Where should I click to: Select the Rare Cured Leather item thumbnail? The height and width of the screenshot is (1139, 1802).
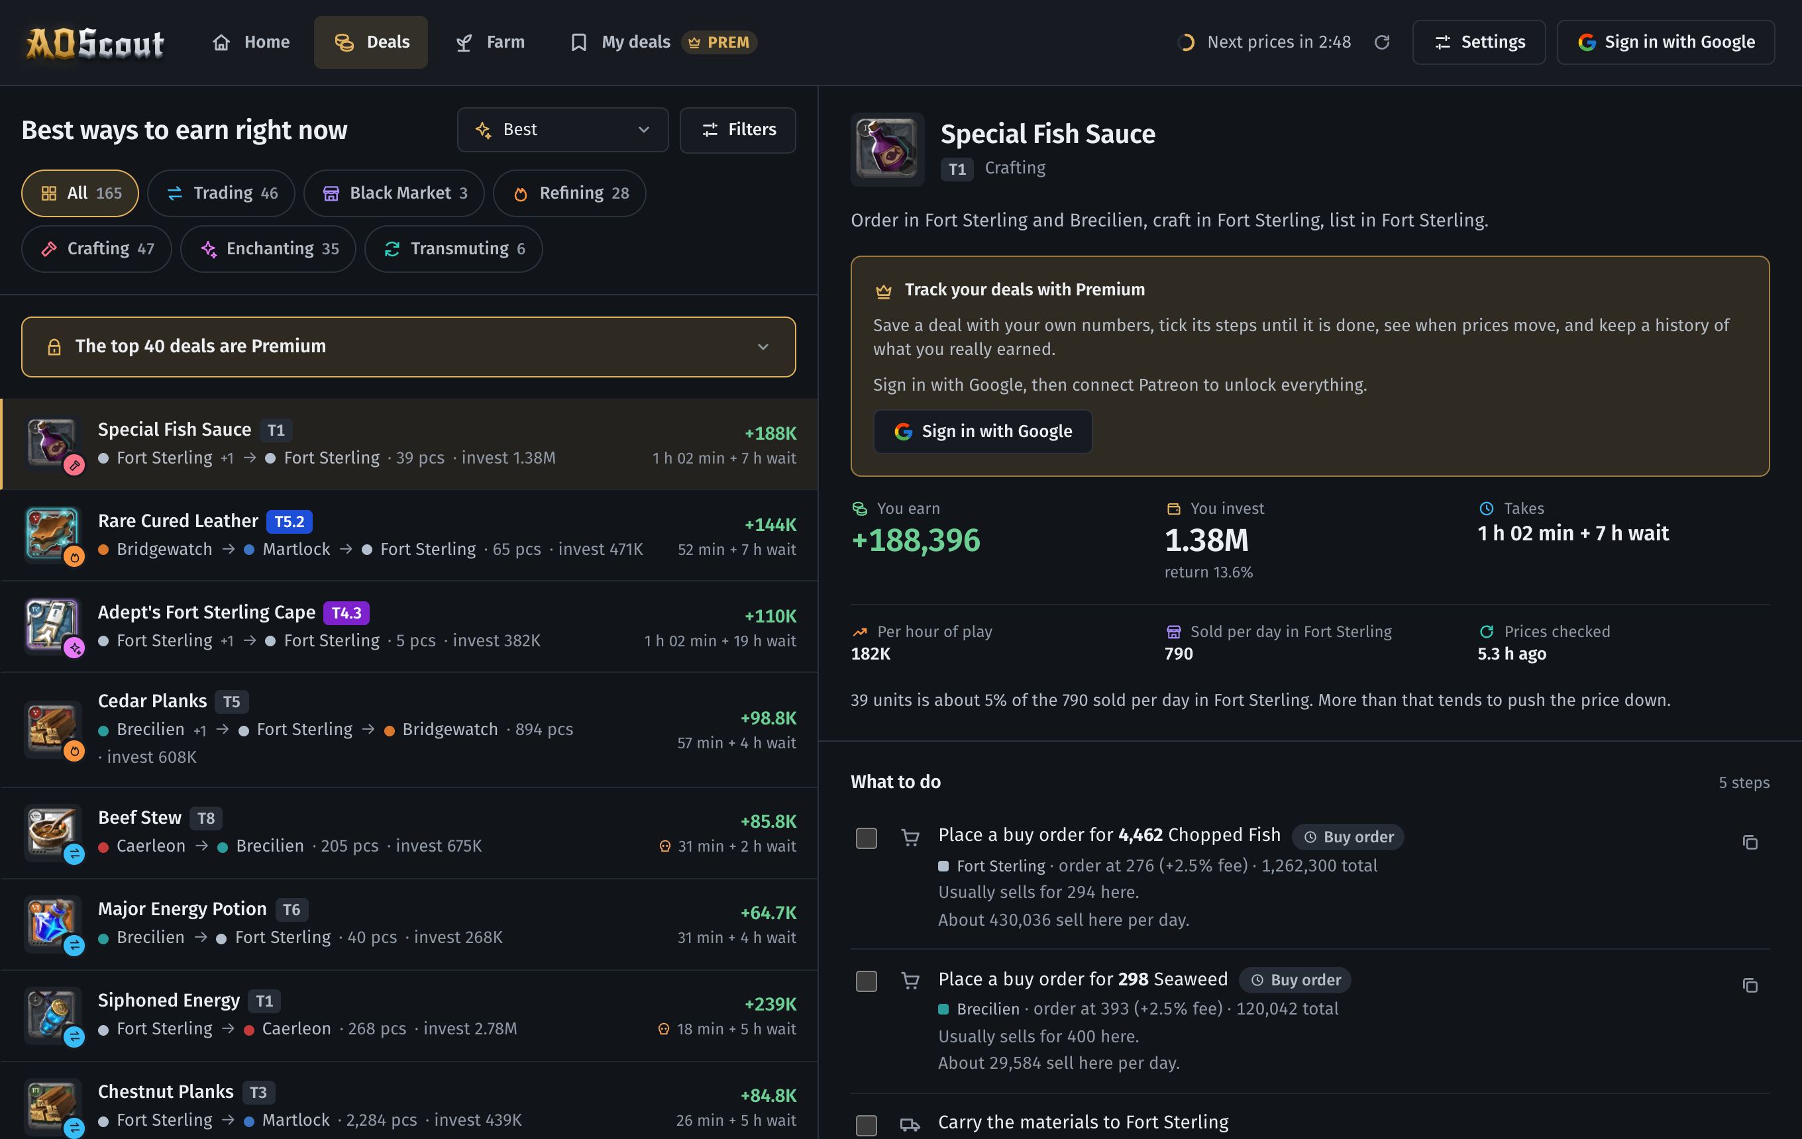52,534
